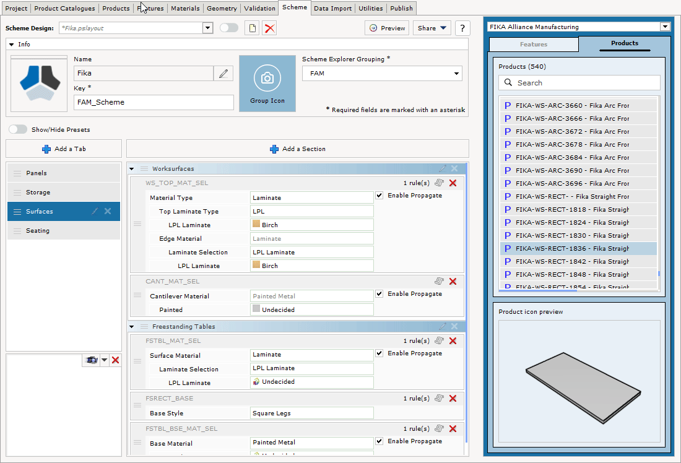
Task: Click the Preview button
Action: point(387,28)
